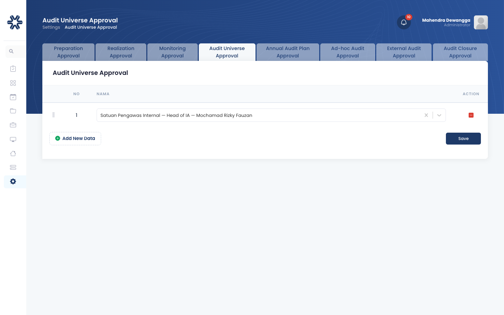Click the NO column header
Image resolution: width=504 pixels, height=315 pixels.
click(x=76, y=94)
